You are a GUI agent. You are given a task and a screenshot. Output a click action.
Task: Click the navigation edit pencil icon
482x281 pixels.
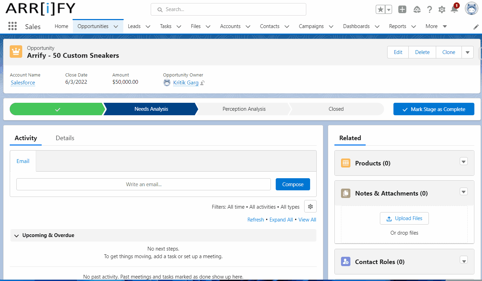click(x=476, y=26)
